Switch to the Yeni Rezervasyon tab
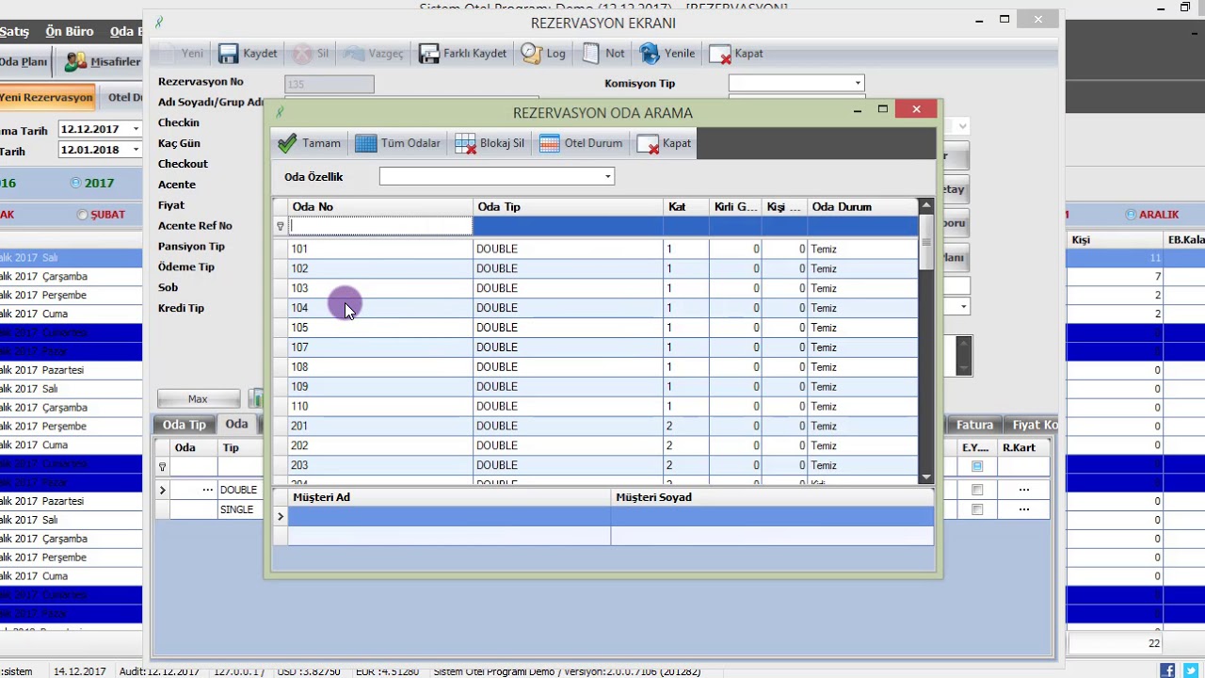This screenshot has height=678, width=1205. [x=47, y=97]
